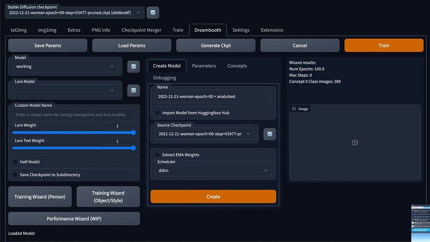
Task: Click the Lora Weight number field
Action: (x=119, y=125)
